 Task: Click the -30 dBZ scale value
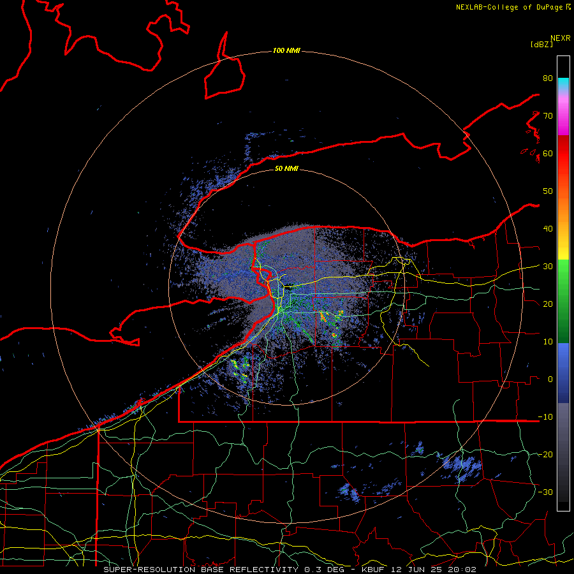(x=545, y=492)
